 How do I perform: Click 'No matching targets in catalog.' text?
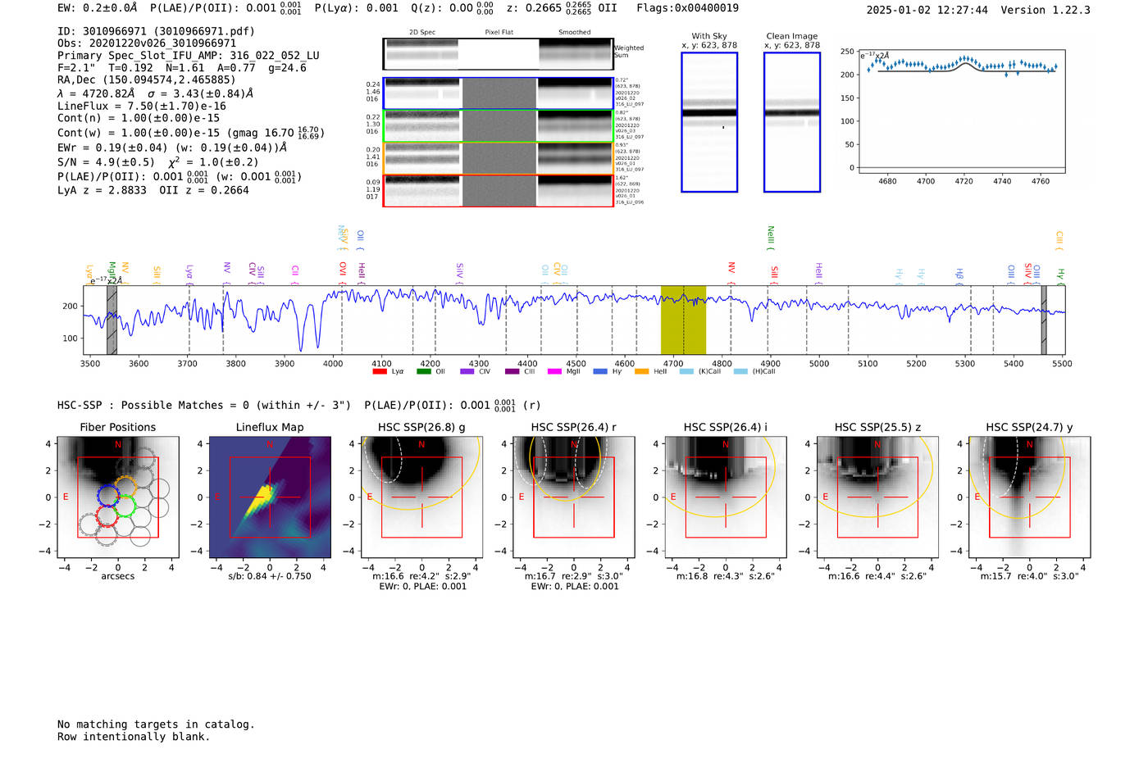point(156,724)
